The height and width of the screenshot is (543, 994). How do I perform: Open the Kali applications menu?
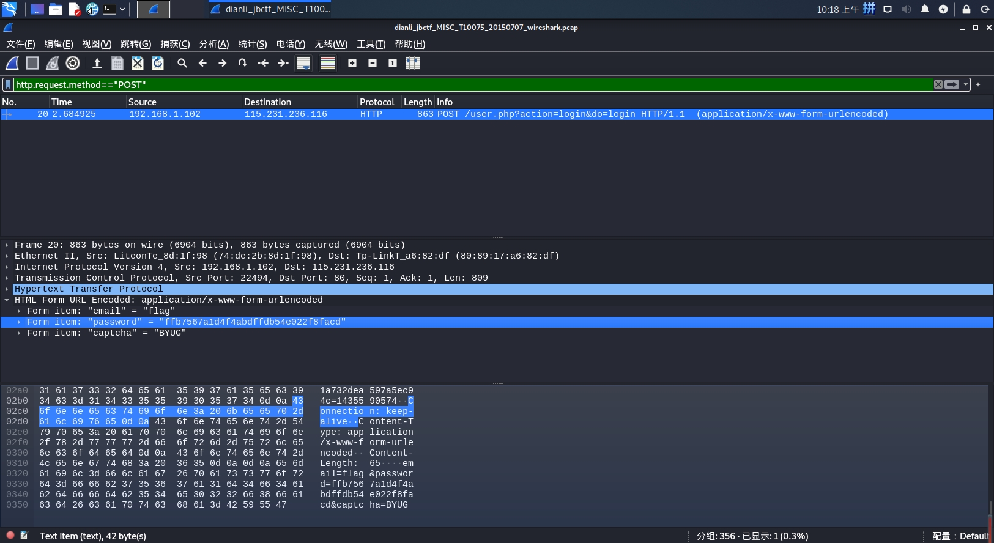coord(9,9)
